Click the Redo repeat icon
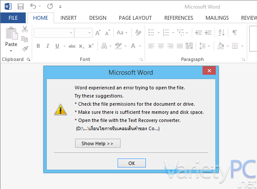 (50, 6)
